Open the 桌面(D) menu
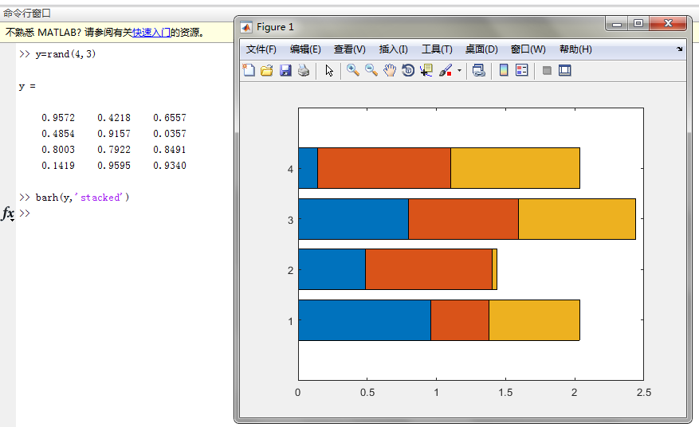 pyautogui.click(x=481, y=49)
